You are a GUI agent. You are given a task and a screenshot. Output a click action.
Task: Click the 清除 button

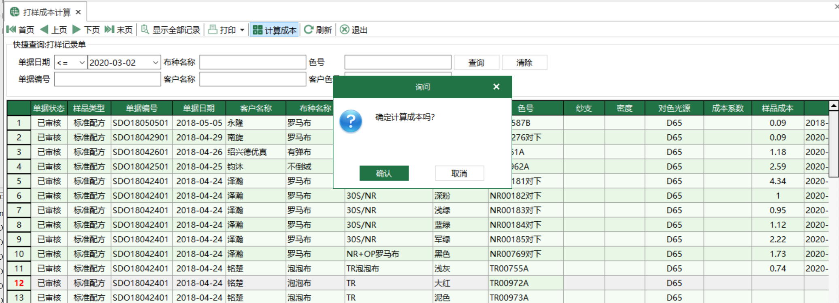[x=524, y=63]
